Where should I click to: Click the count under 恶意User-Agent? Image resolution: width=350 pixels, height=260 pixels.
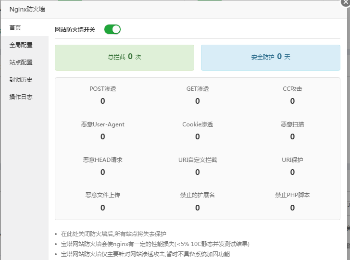point(103,136)
